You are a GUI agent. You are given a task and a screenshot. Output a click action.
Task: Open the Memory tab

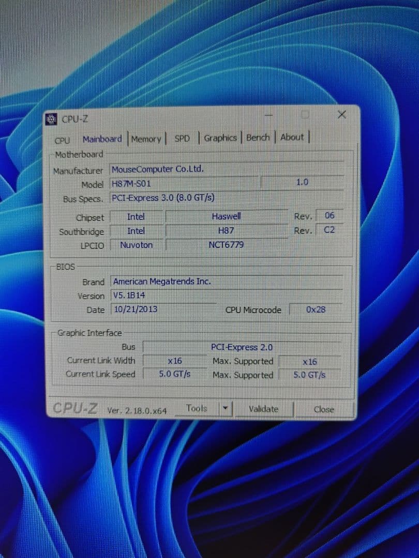pos(146,139)
